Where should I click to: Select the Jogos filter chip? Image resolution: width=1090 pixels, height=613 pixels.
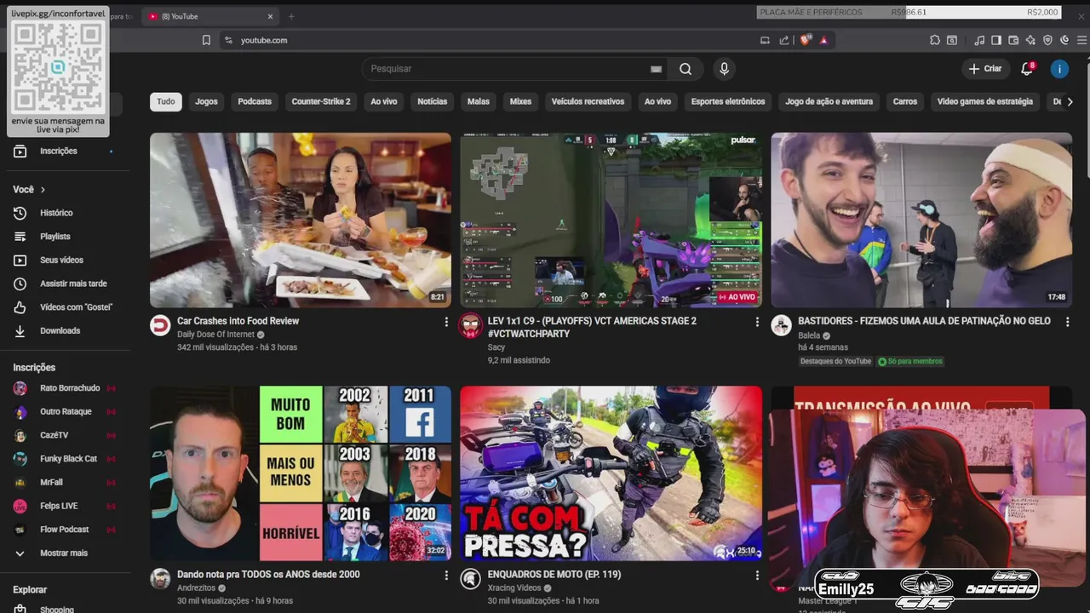206,101
